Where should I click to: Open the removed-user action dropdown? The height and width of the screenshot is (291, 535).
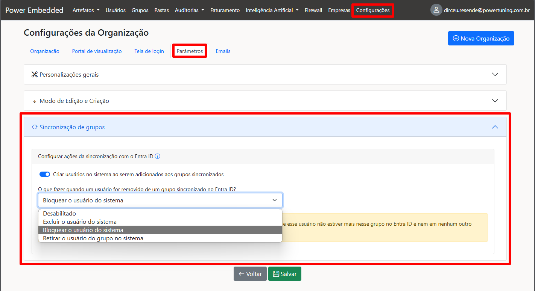pos(160,200)
